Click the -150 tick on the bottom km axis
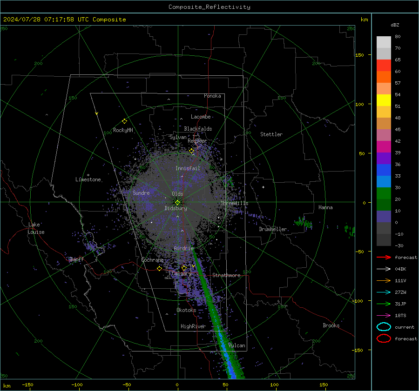Screen dimensions: 419x391 [27, 384]
